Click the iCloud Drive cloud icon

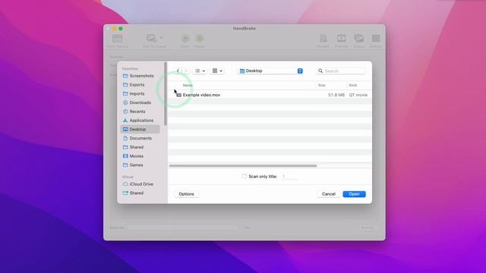[125, 184]
